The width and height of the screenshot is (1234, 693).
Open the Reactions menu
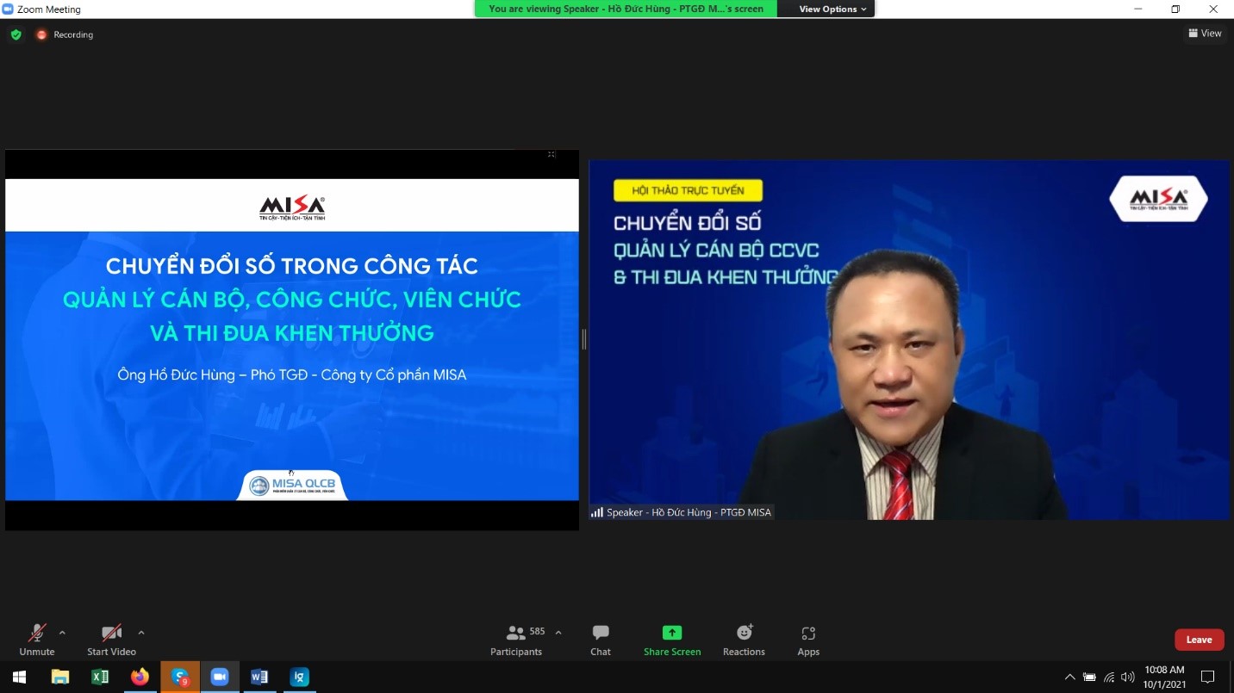744,640
